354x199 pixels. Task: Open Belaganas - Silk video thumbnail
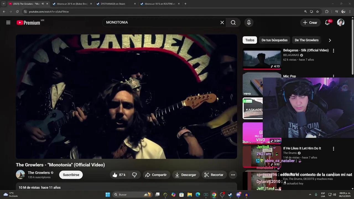[x=262, y=59]
